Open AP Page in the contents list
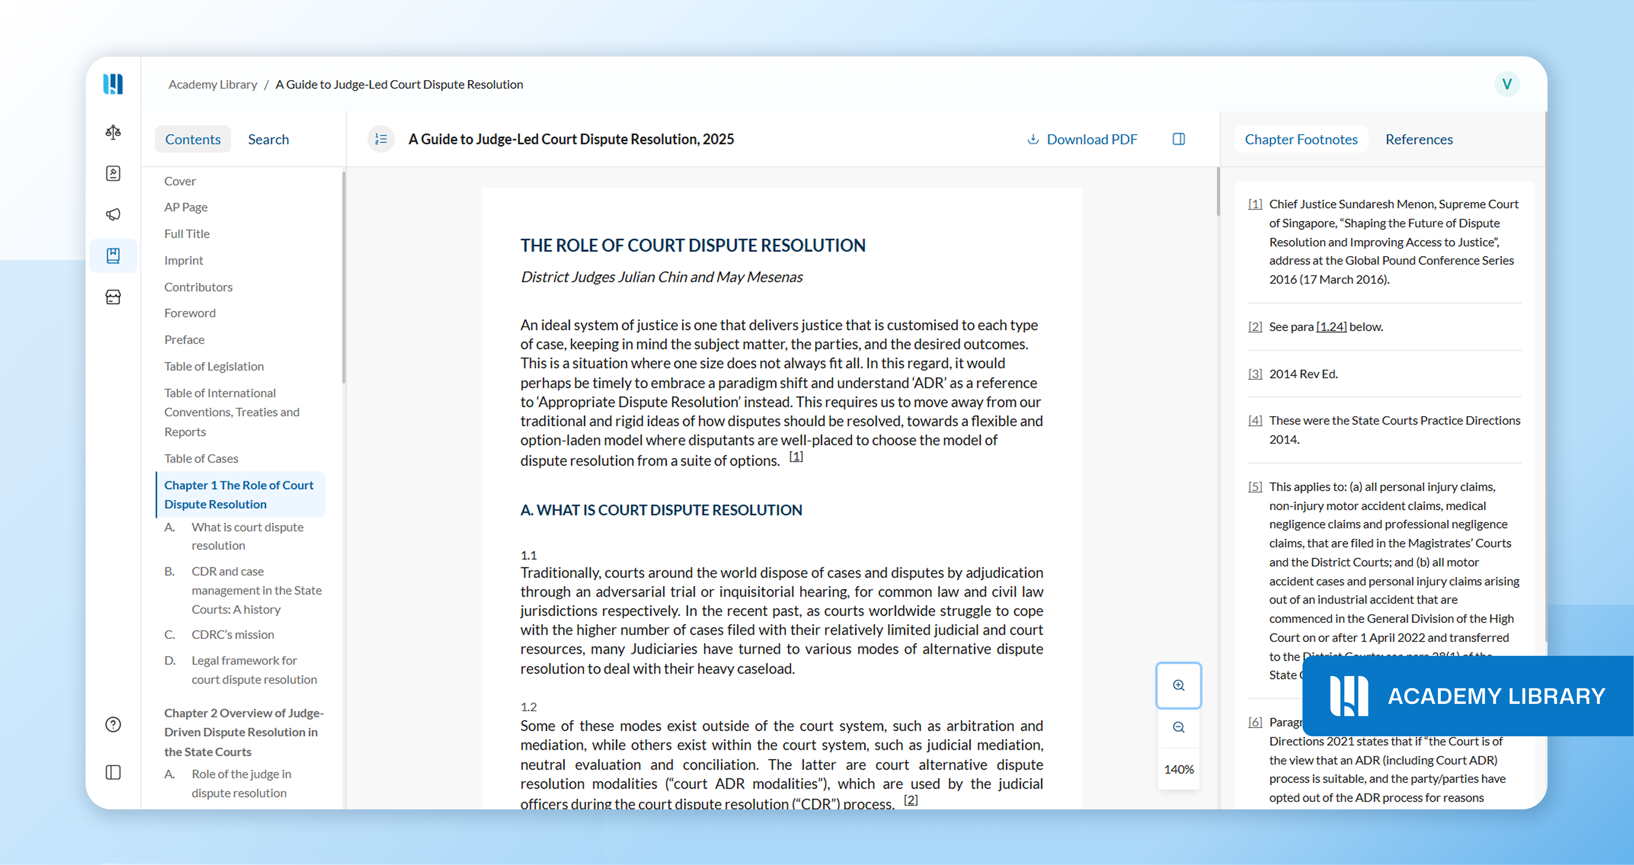This screenshot has height=865, width=1634. 186,207
